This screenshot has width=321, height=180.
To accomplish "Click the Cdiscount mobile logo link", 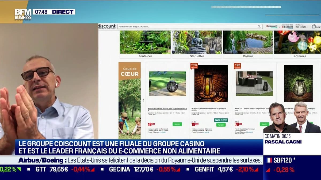I will coord(272,26).
